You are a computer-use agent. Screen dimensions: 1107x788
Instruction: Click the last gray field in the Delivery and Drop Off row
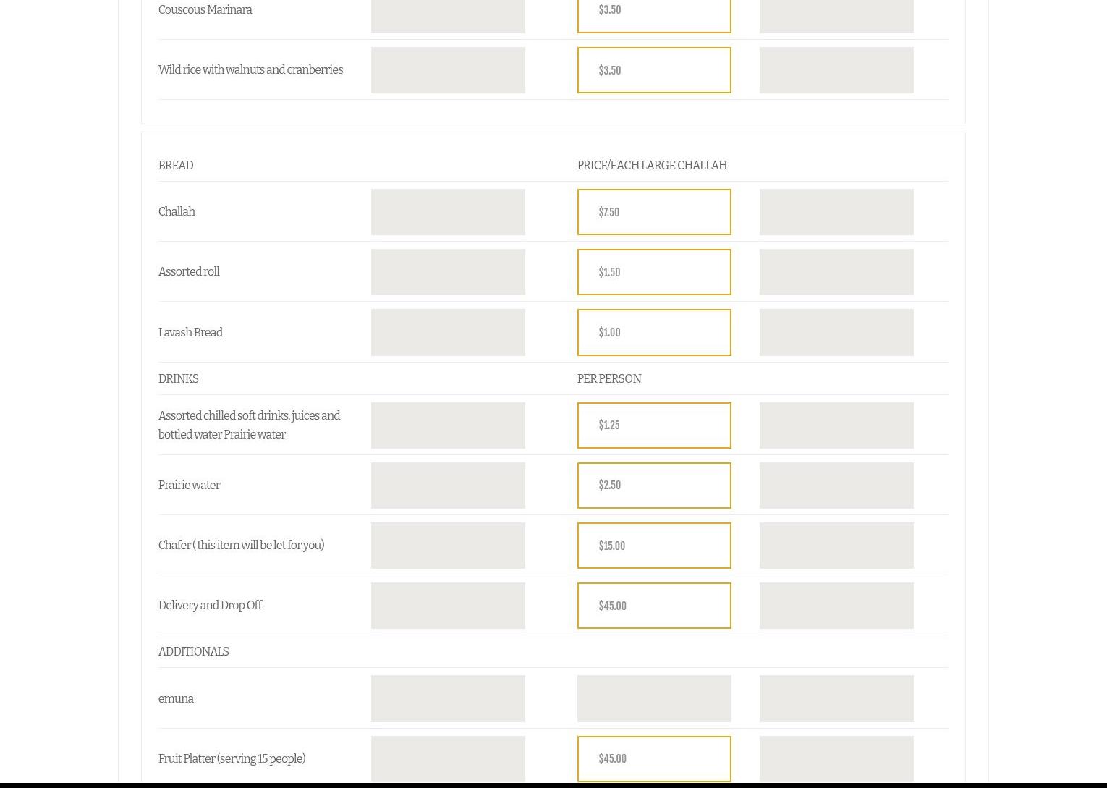836,606
